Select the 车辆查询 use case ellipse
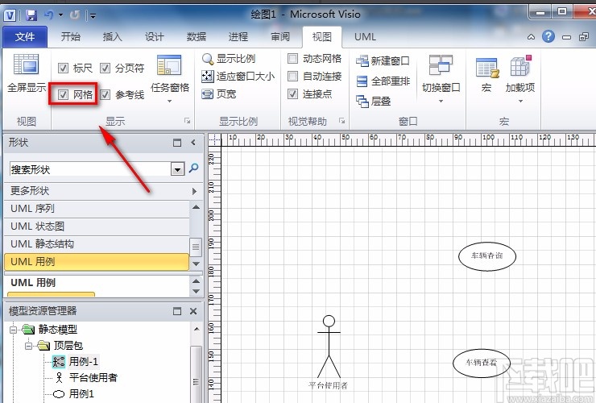Viewport: 596px width, 403px height. tap(487, 256)
